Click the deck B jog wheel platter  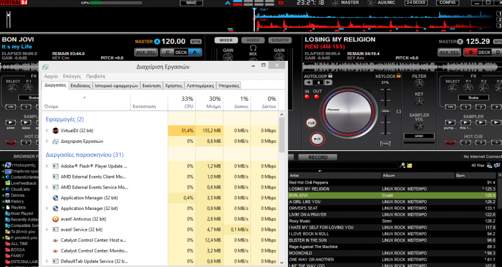pos(349,112)
